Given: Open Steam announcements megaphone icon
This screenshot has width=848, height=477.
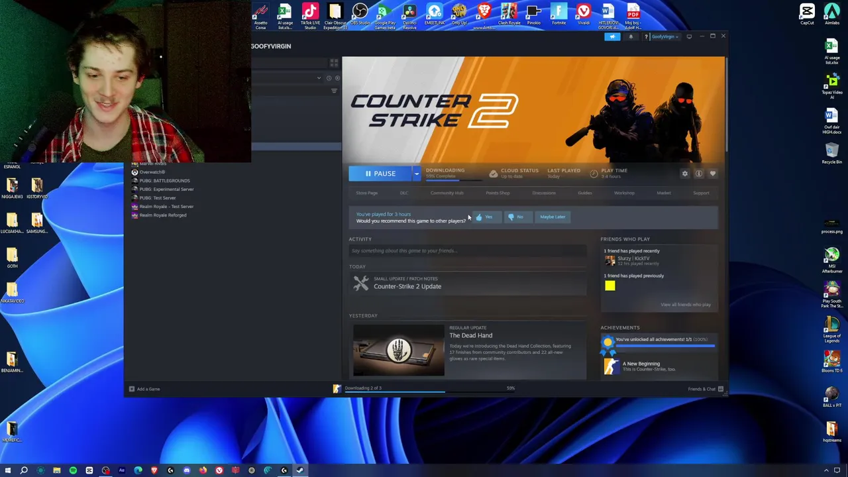Looking at the screenshot, I should (x=612, y=36).
